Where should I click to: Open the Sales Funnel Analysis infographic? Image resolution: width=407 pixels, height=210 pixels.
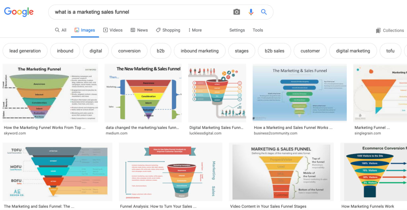(171, 172)
